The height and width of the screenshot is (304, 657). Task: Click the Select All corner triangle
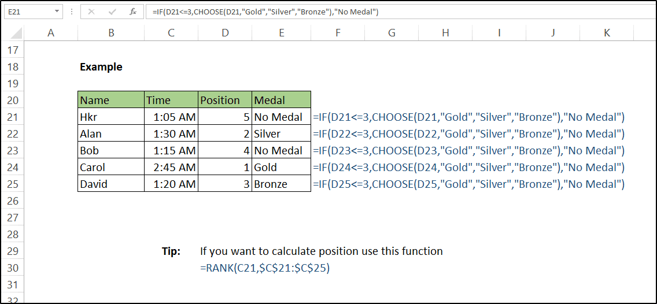coord(16,33)
